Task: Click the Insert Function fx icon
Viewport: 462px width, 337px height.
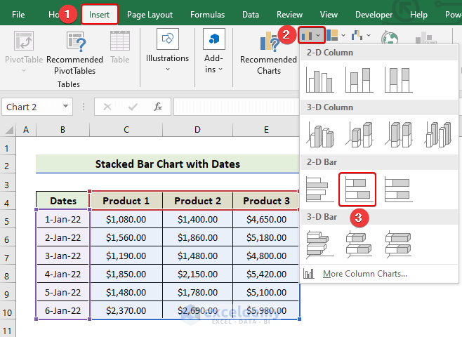Action: tap(158, 107)
